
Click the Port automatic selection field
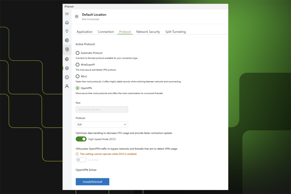click(x=102, y=109)
